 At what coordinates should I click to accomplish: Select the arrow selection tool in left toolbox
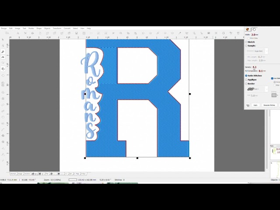tap(3, 39)
